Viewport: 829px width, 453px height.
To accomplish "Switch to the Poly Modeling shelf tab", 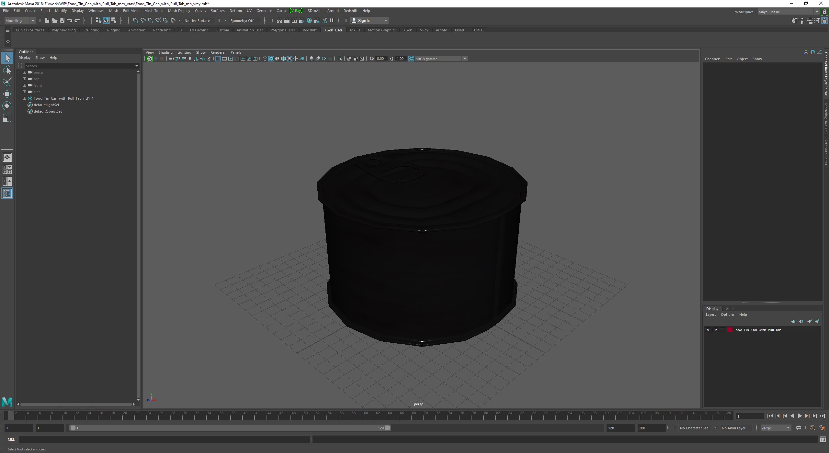I will (x=63, y=30).
